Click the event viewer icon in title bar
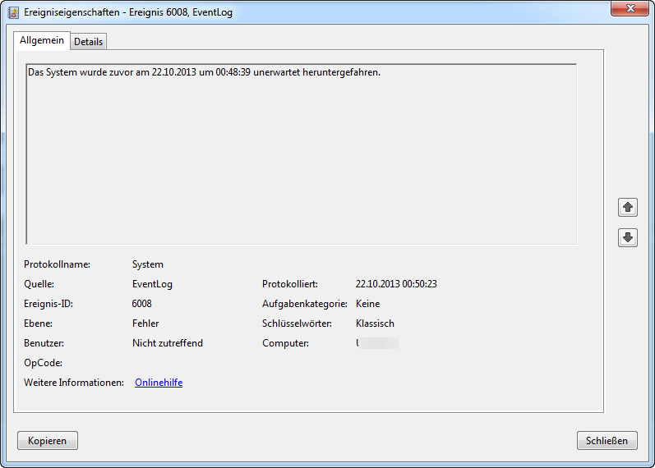 [x=13, y=11]
